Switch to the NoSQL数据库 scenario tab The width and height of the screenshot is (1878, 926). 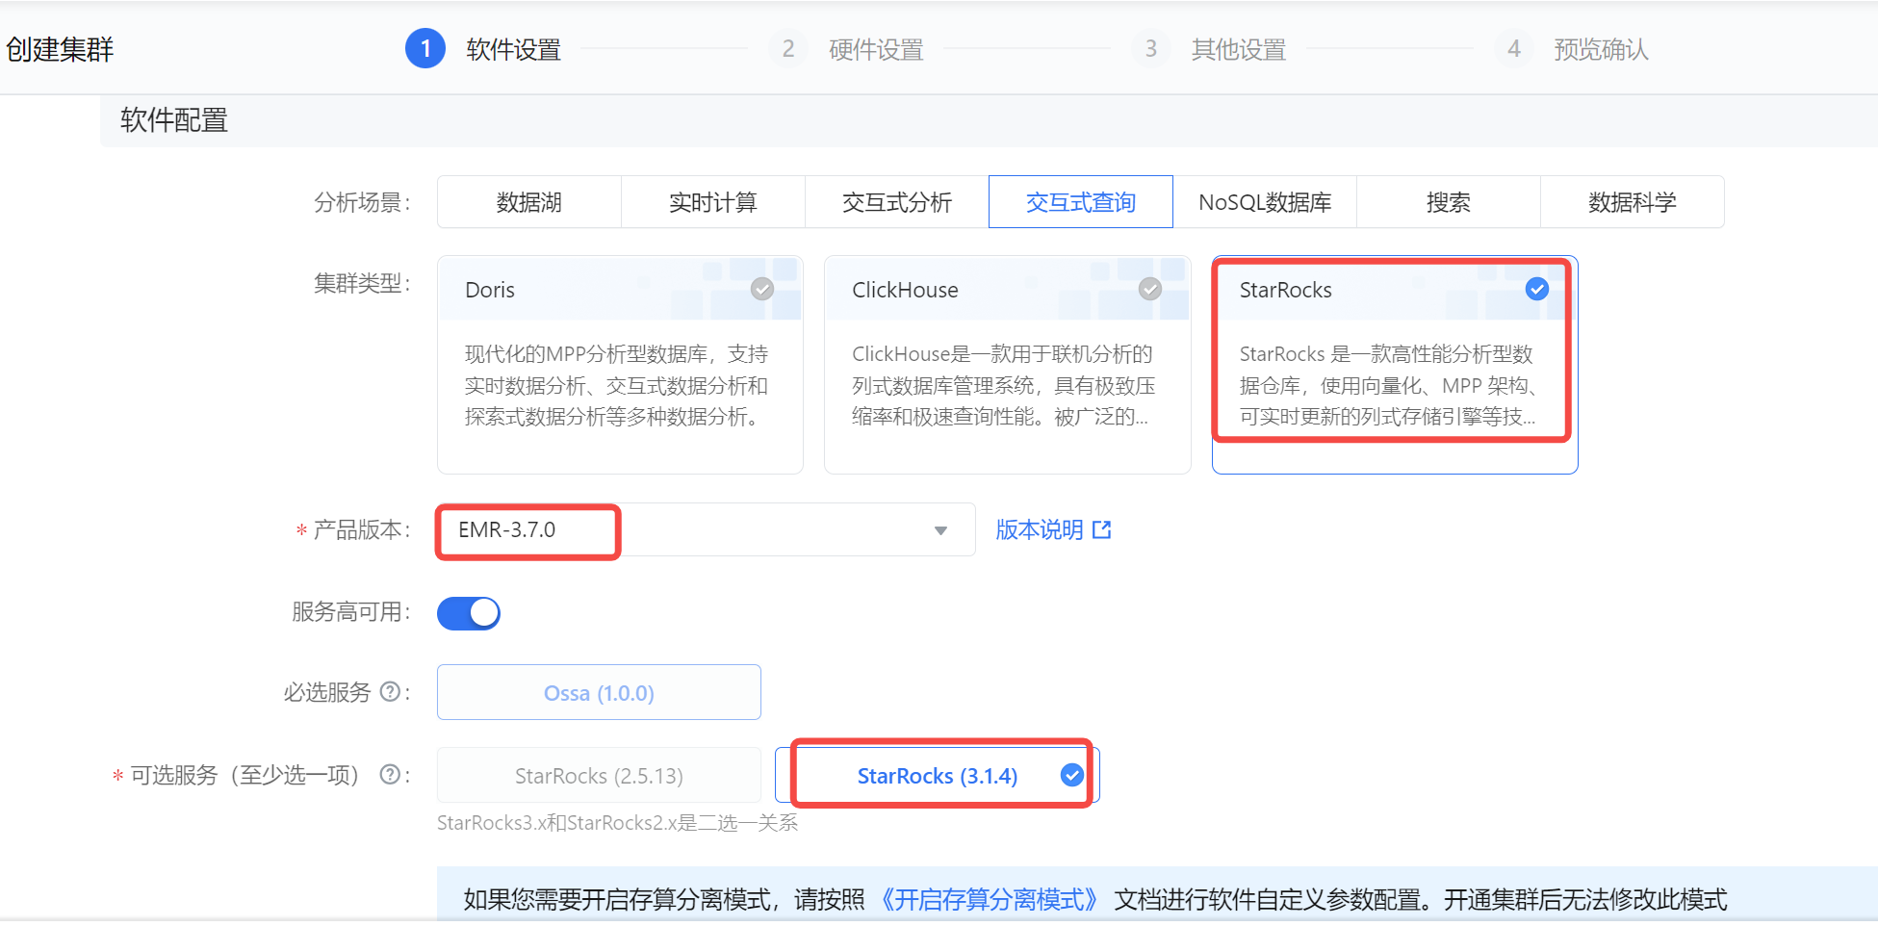coord(1265,202)
